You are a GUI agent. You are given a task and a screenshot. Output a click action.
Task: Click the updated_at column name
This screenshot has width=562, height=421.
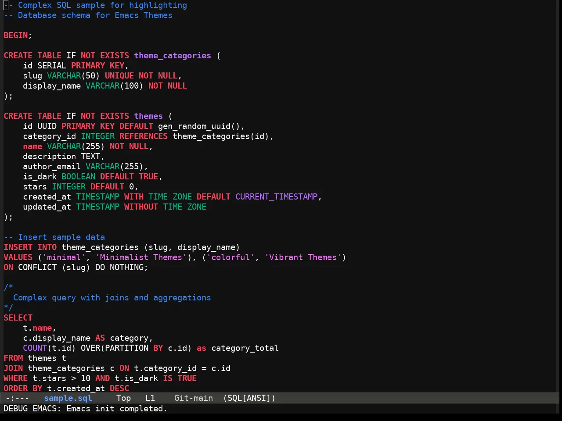tap(47, 207)
